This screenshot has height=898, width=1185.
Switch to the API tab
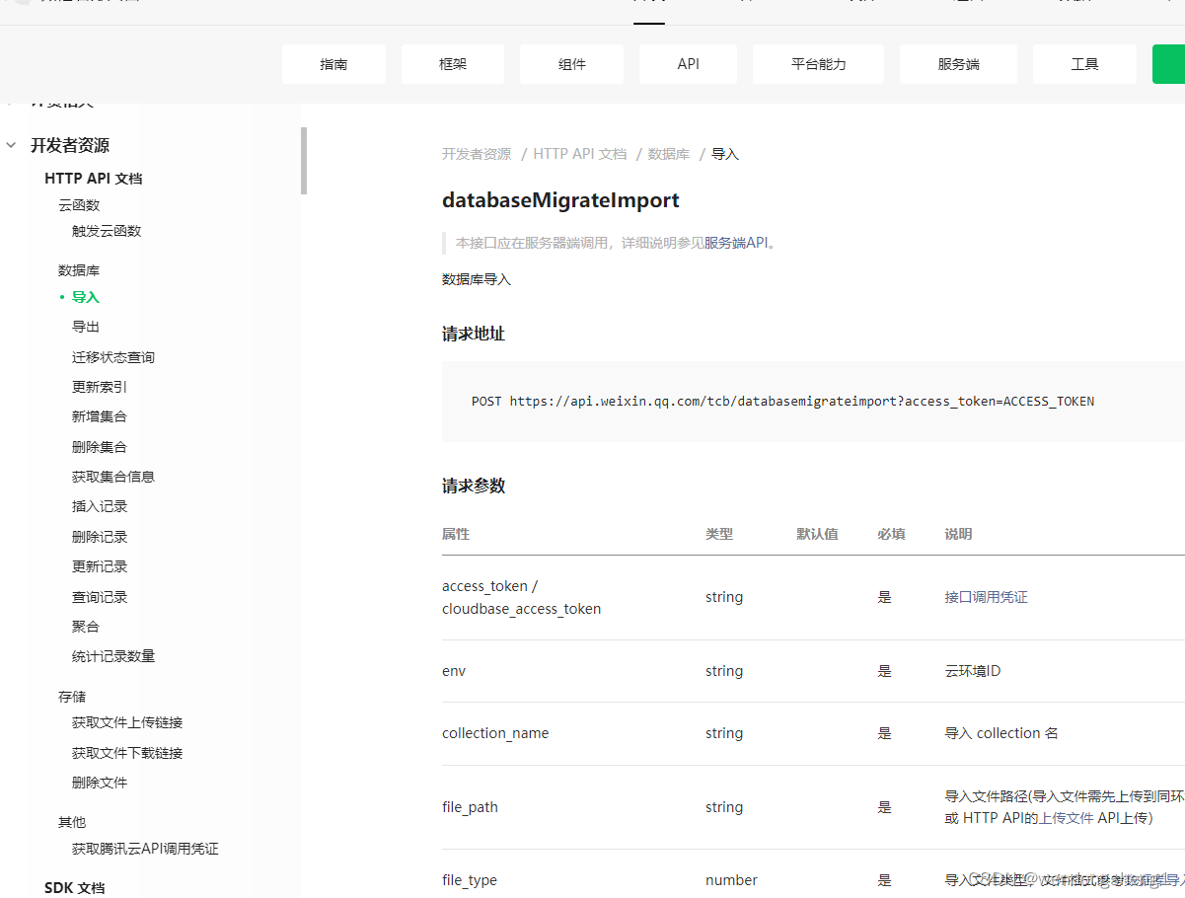(689, 64)
